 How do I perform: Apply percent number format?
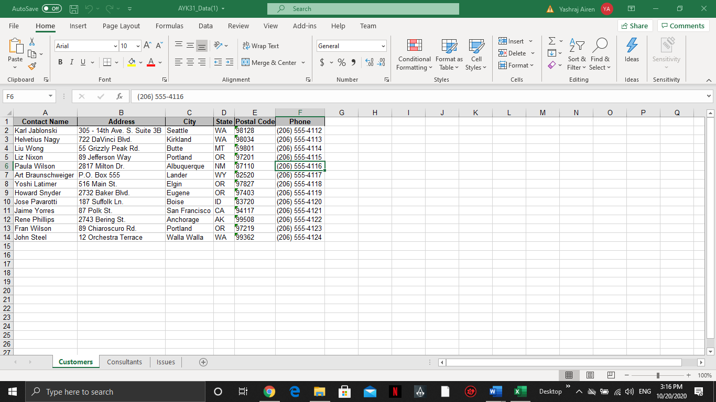pyautogui.click(x=341, y=62)
